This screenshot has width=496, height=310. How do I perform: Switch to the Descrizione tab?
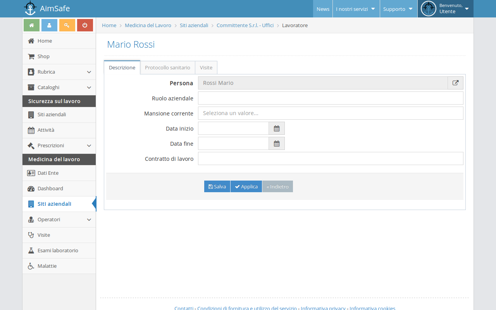(x=122, y=67)
